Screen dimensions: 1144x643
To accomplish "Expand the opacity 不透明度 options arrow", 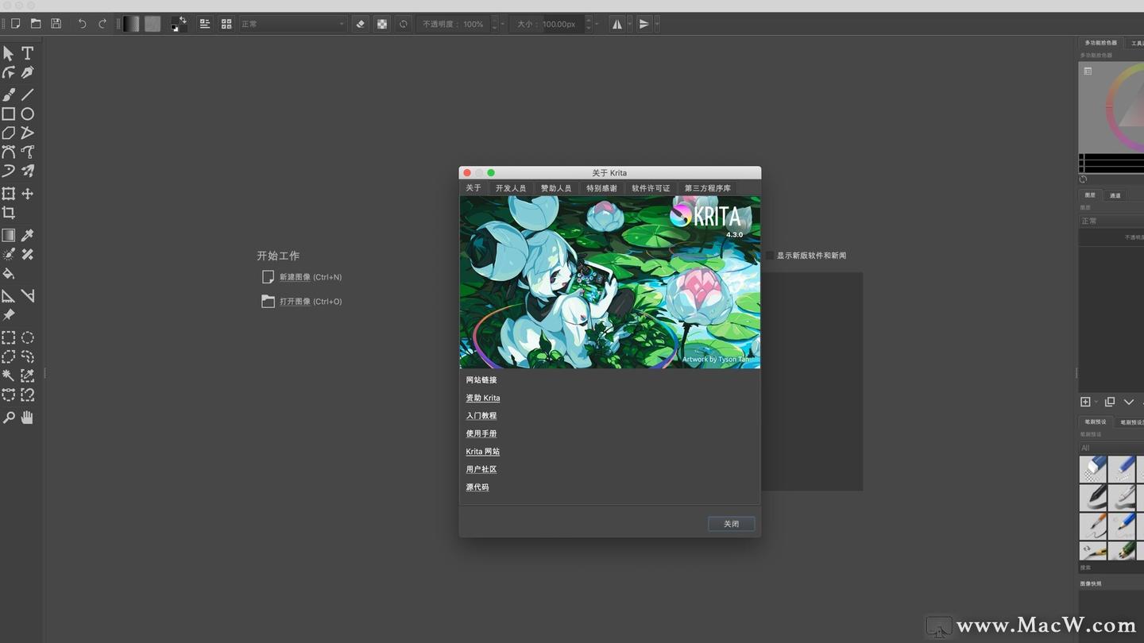I will tap(503, 24).
